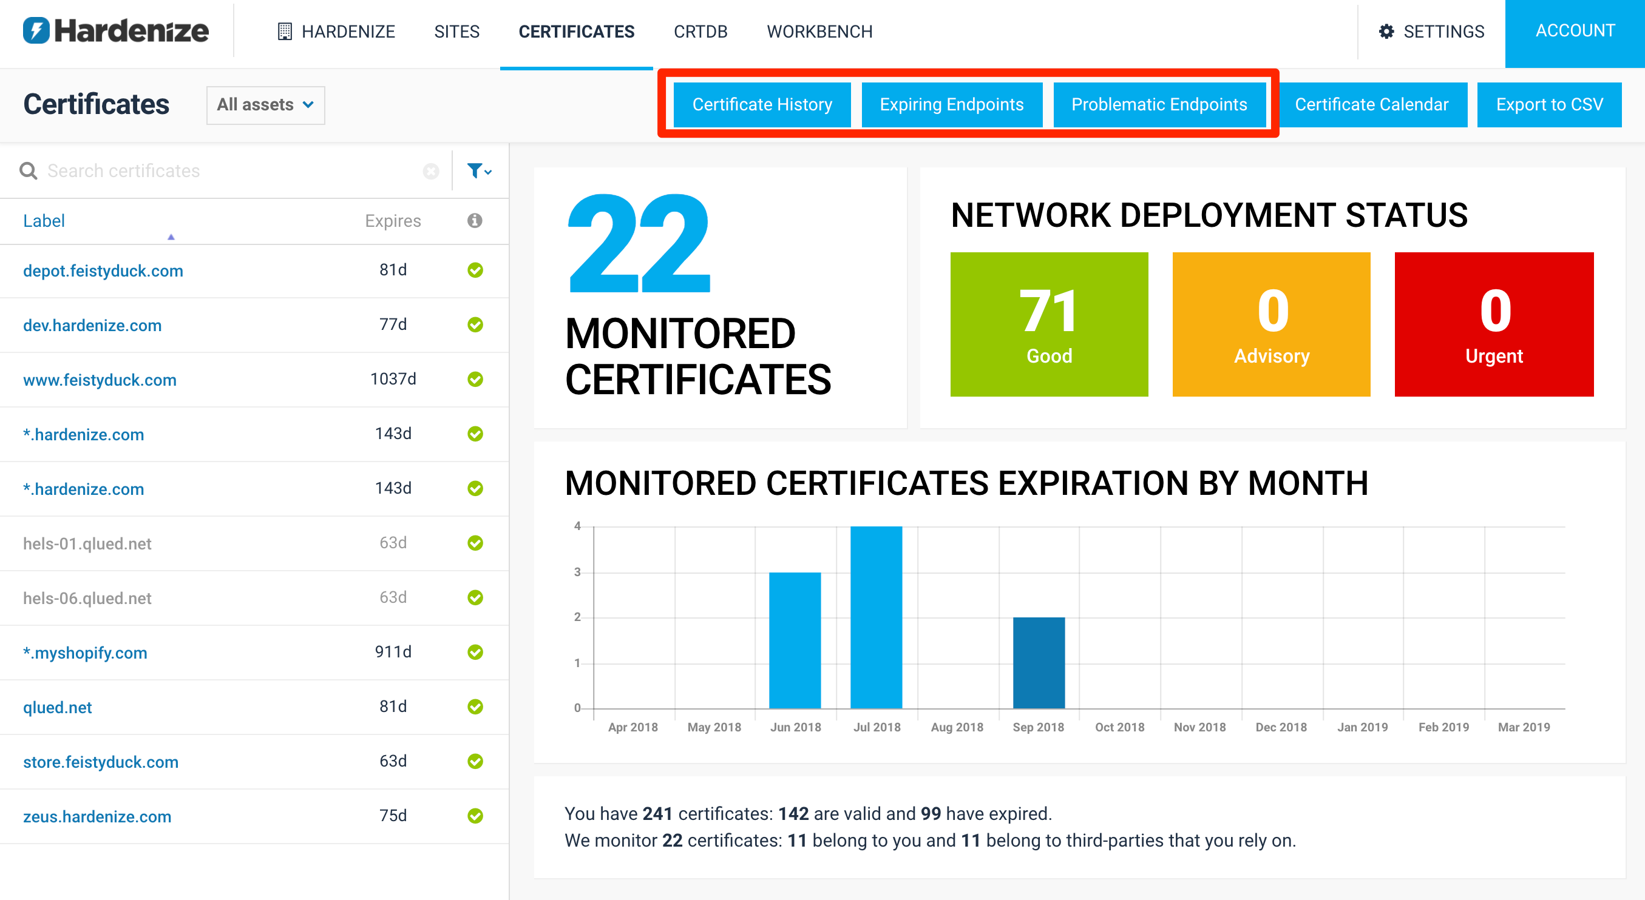Click Export to CSV
Screen dimensions: 1645x900
(1549, 104)
